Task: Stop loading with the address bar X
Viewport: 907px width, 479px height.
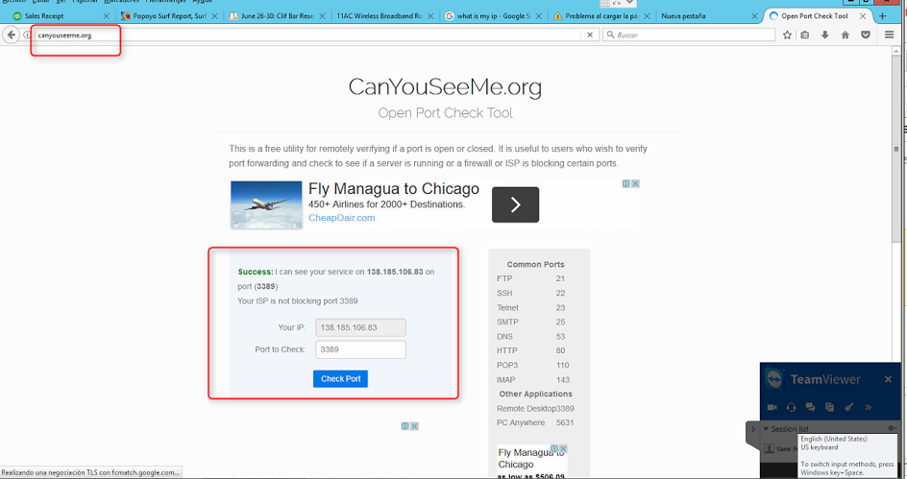Action: pyautogui.click(x=589, y=35)
